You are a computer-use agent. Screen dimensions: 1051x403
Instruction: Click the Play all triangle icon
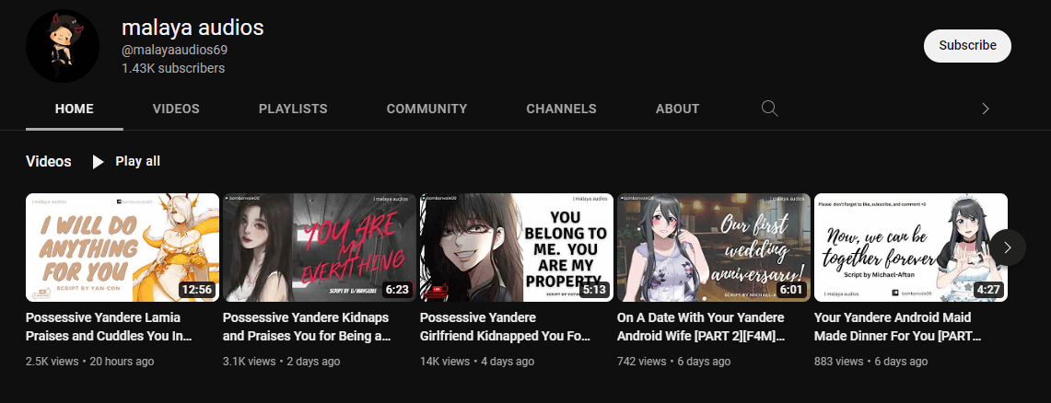98,161
